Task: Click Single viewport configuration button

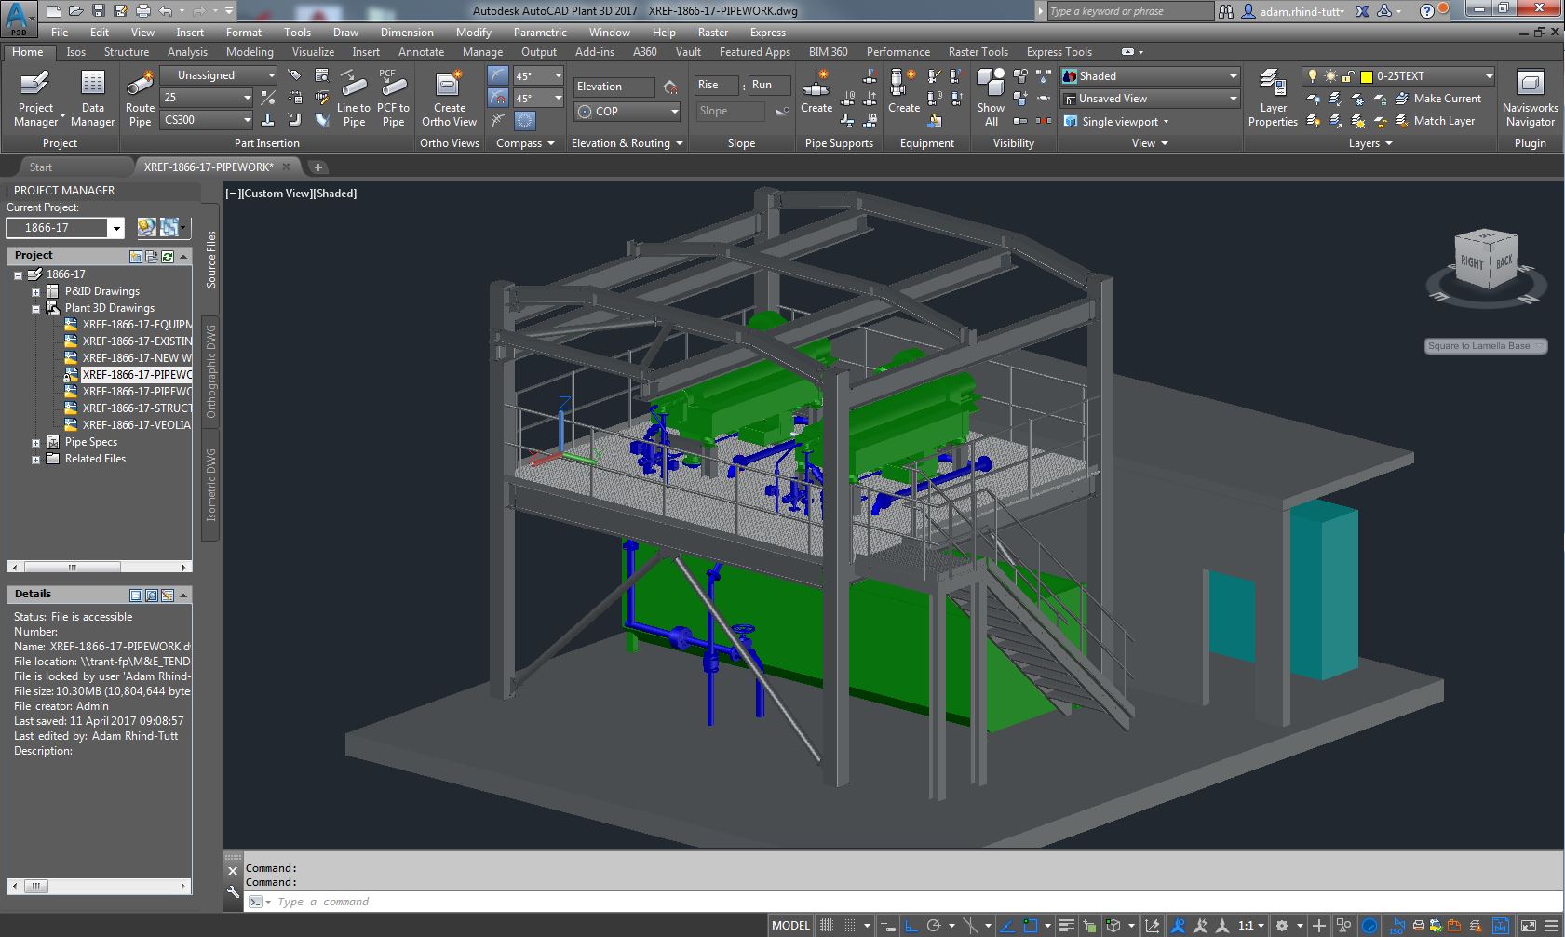Action: coord(1116,122)
